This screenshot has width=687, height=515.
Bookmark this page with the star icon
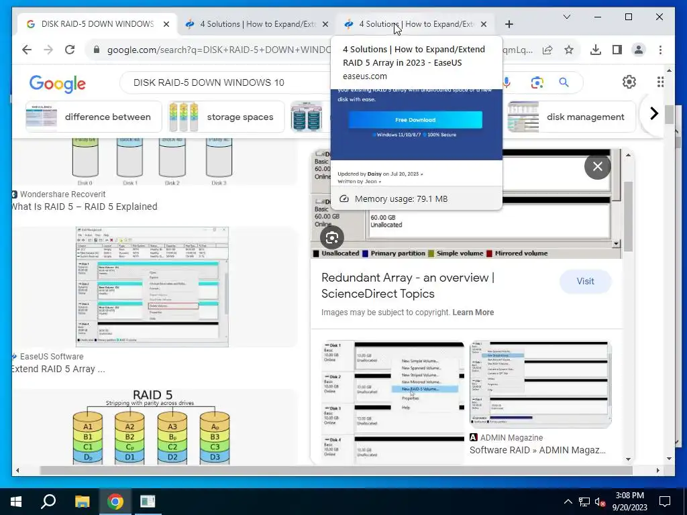point(569,50)
